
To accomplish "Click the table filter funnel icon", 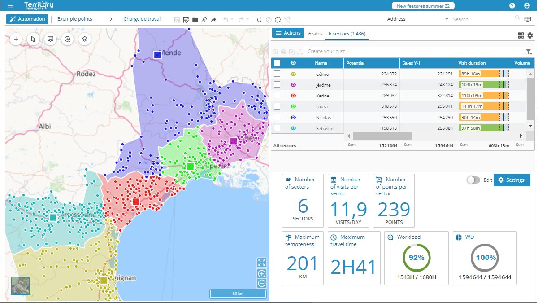I will [529, 52].
